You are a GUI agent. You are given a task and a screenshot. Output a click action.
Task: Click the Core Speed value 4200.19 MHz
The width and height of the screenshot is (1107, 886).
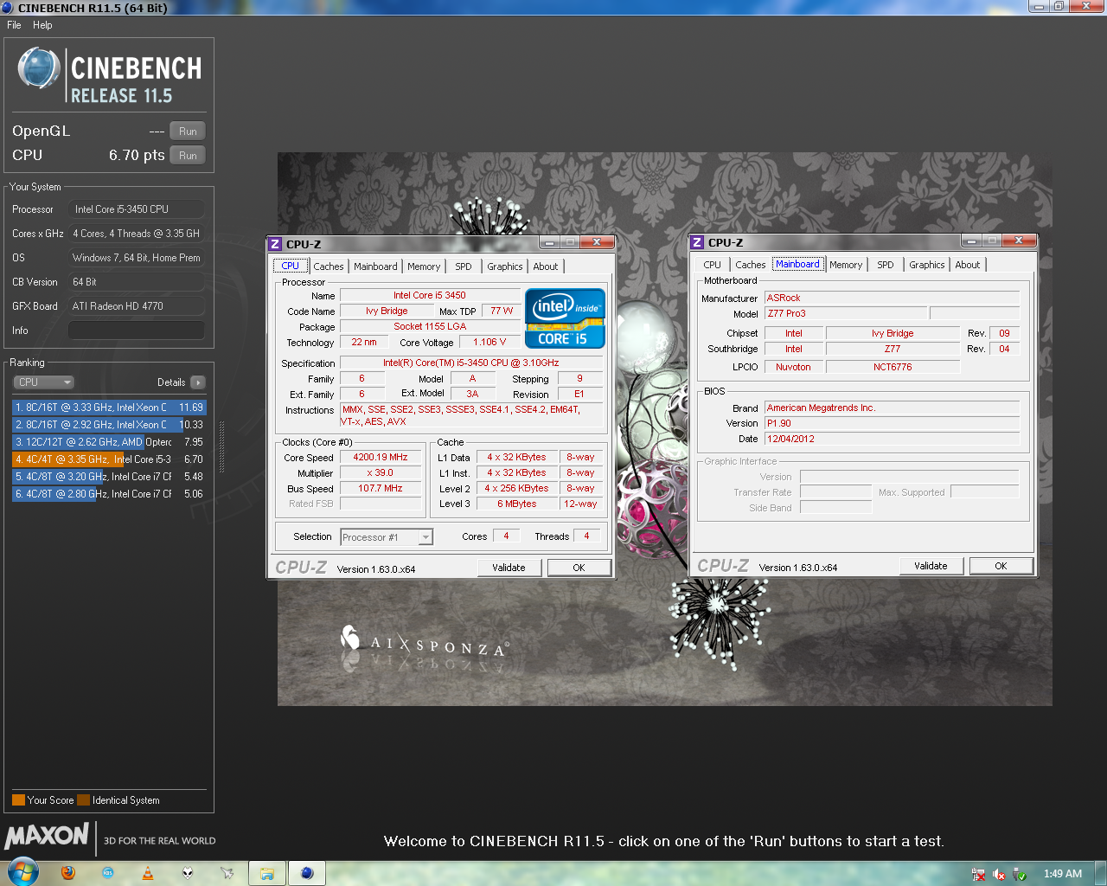[x=381, y=457]
